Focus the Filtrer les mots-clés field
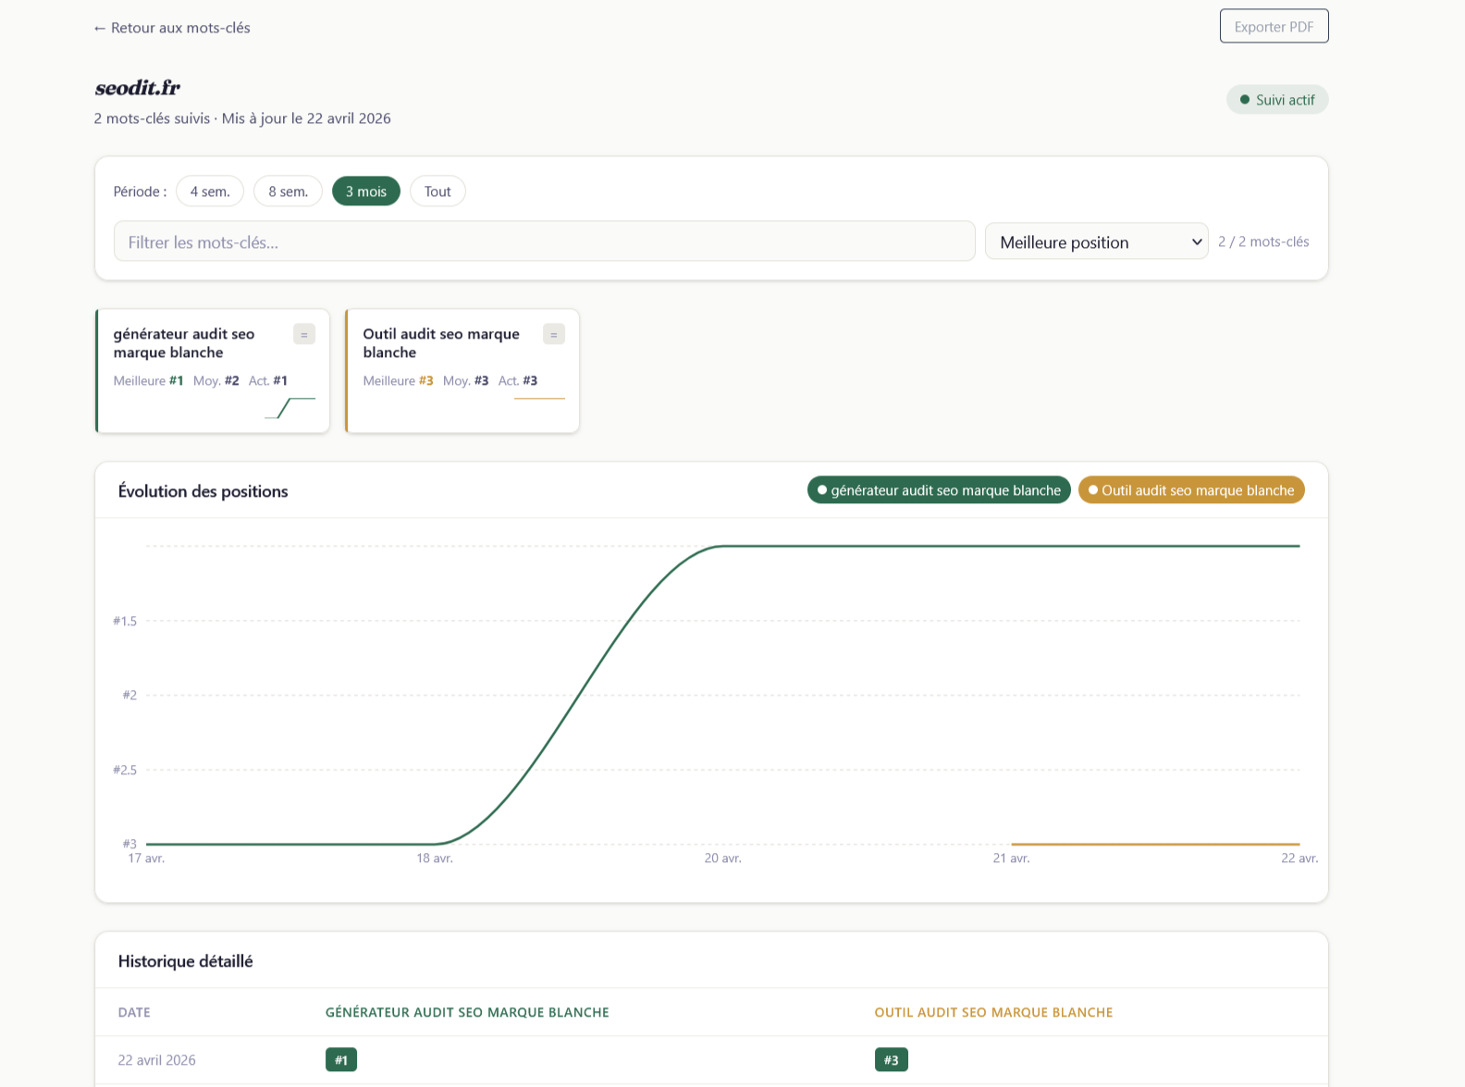Viewport: 1465px width, 1087px height. click(x=544, y=242)
